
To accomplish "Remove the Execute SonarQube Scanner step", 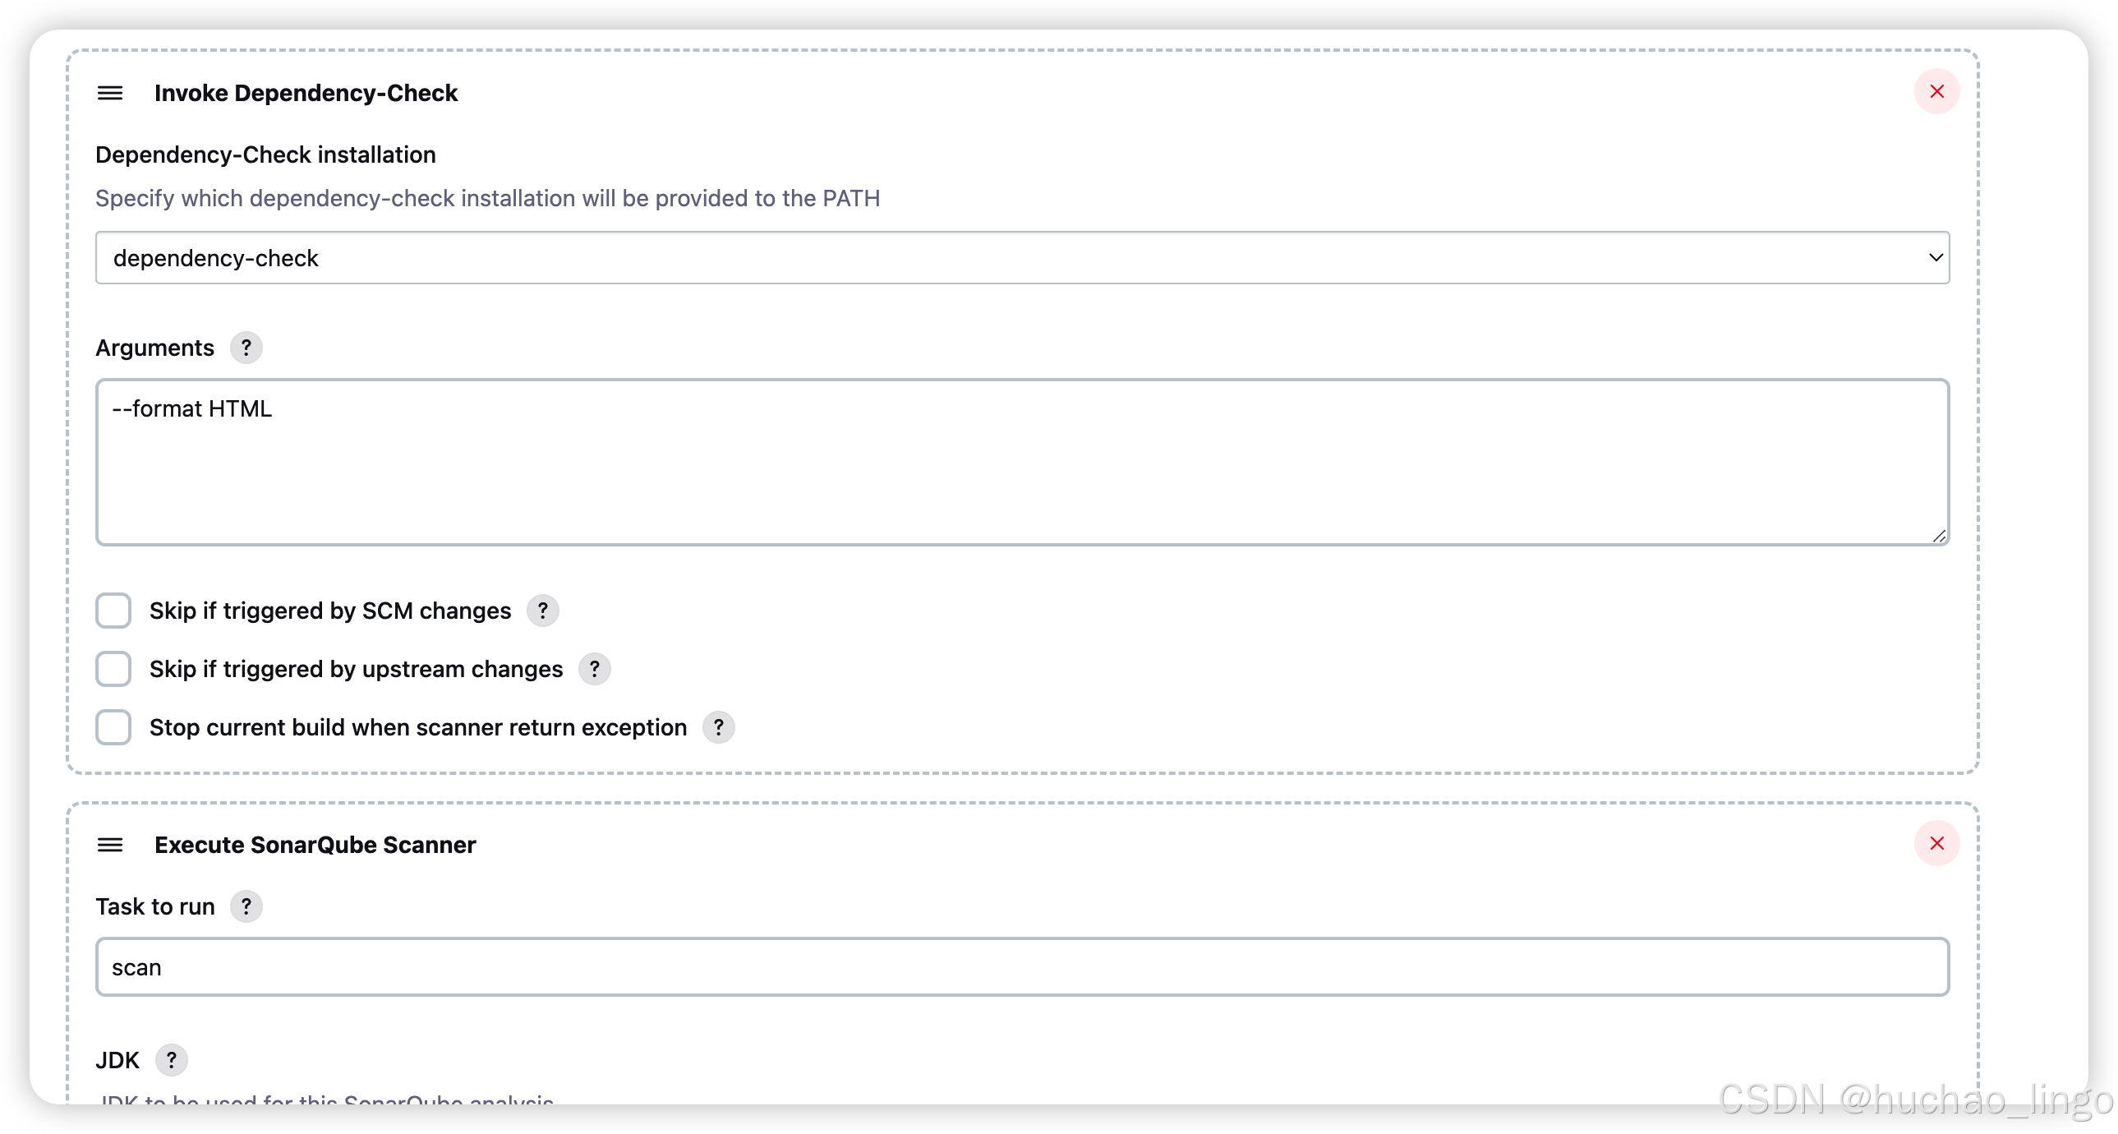I will [1936, 843].
